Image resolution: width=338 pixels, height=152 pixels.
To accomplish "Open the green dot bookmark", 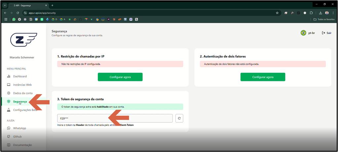I will (70, 19).
